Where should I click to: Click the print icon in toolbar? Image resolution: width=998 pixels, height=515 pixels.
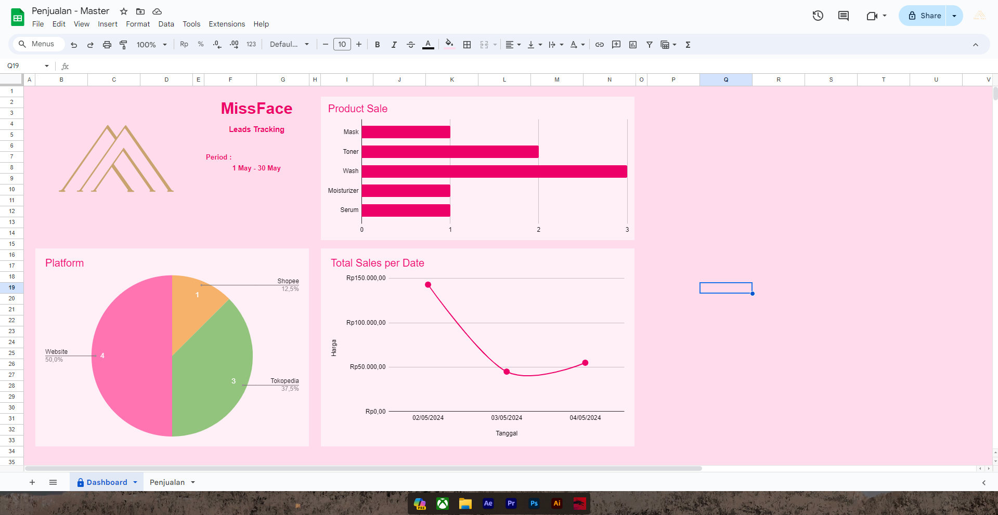pyautogui.click(x=107, y=45)
